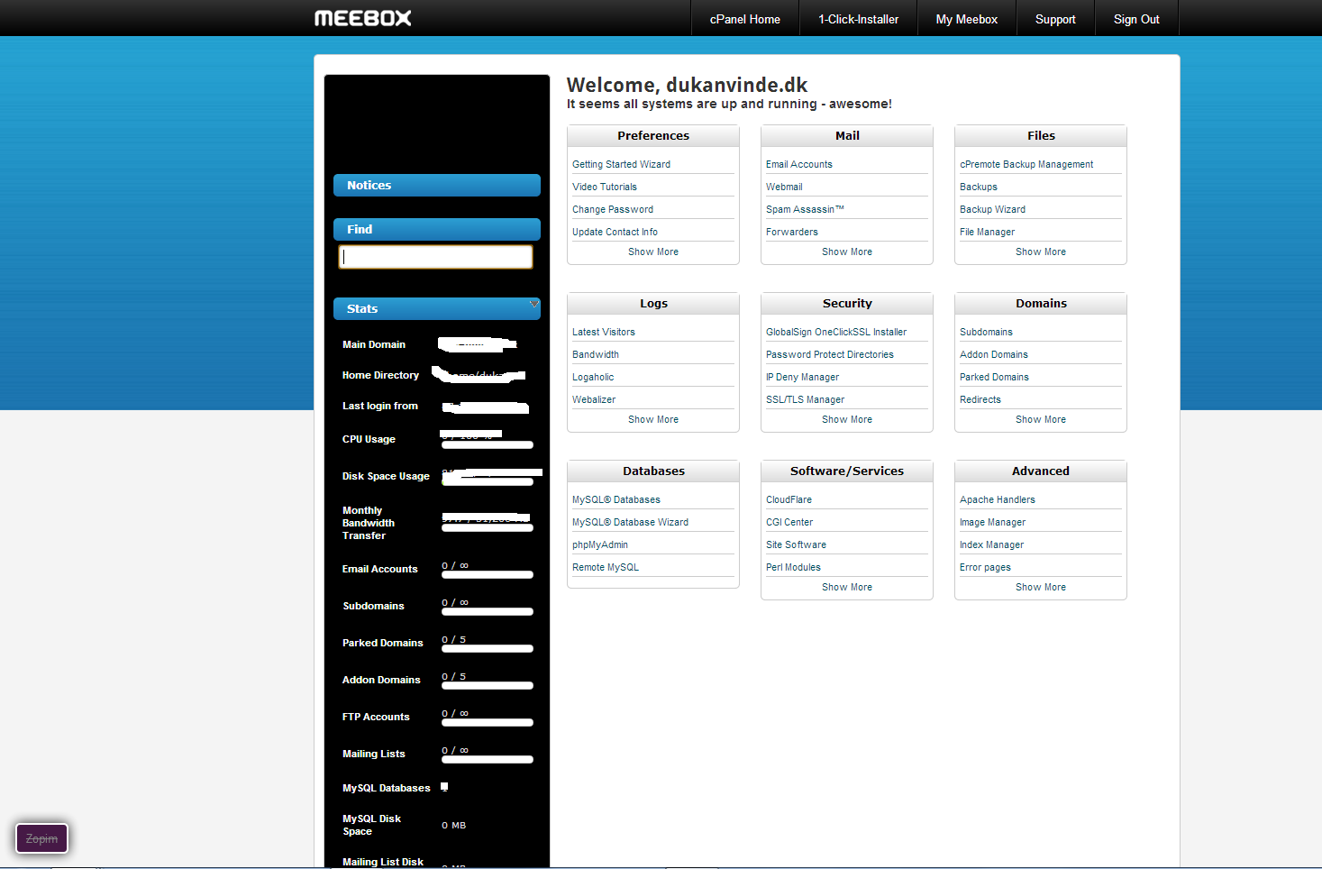
Task: Open cPanel Home in top navigation
Action: (x=744, y=19)
